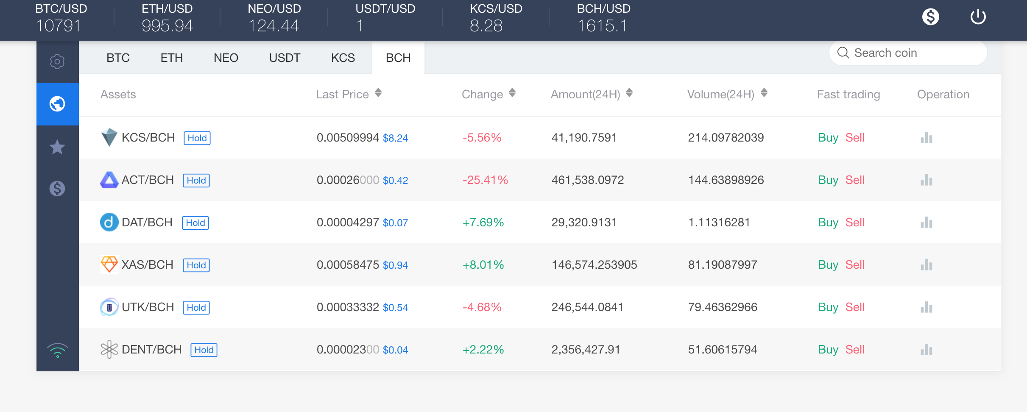The height and width of the screenshot is (412, 1027).
Task: Click the $8.24 USD price of KCS/BCH
Action: click(395, 138)
